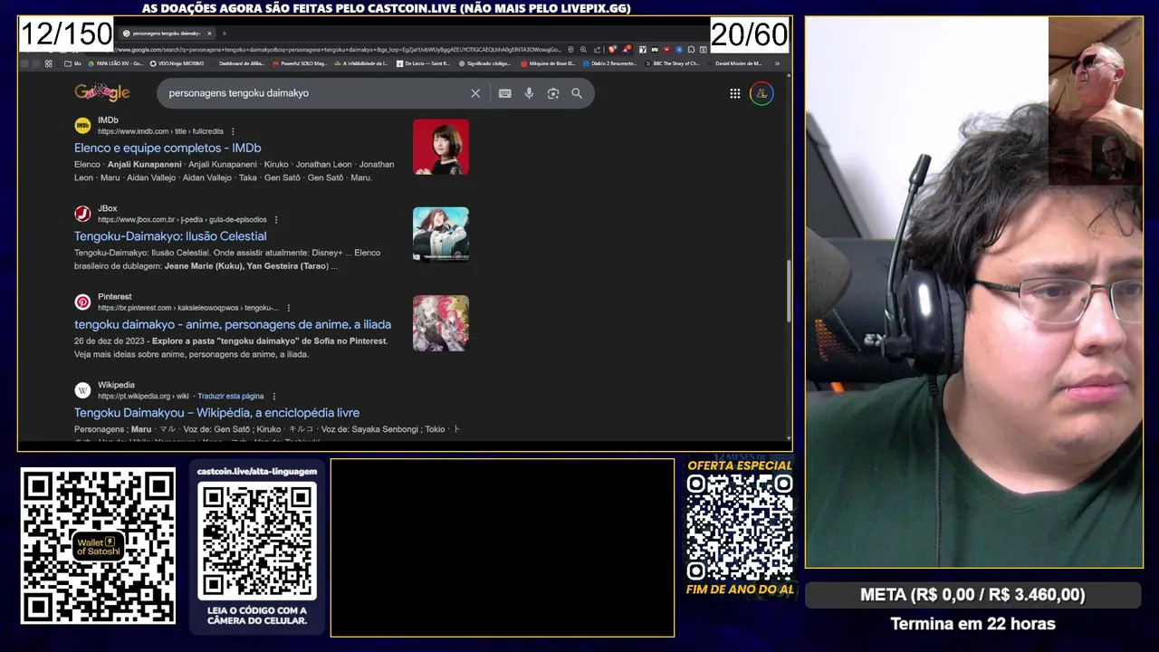This screenshot has width=1159, height=652.
Task: Open 'Tengoku Daimakyou – Wikipédia' result
Action: pyautogui.click(x=216, y=413)
